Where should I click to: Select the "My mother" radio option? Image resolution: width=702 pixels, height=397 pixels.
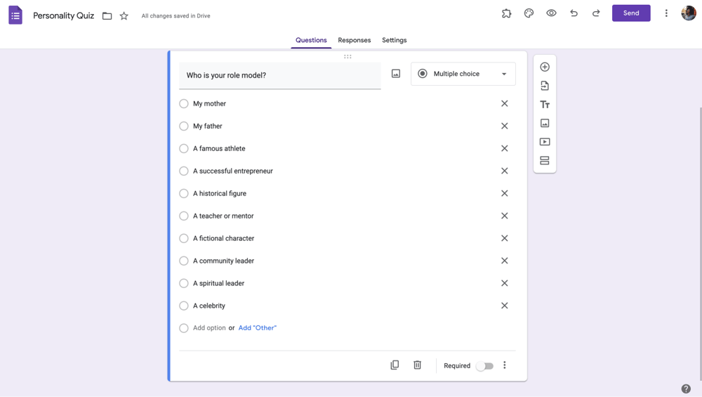click(184, 104)
